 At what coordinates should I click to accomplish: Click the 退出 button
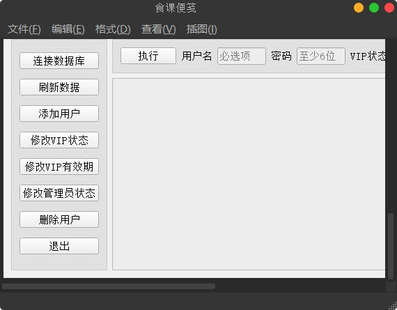59,246
